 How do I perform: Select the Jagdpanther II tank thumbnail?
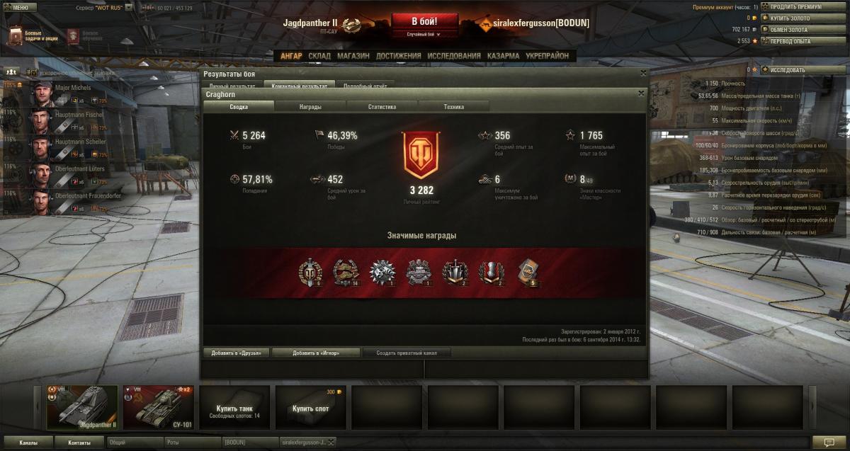click(82, 408)
